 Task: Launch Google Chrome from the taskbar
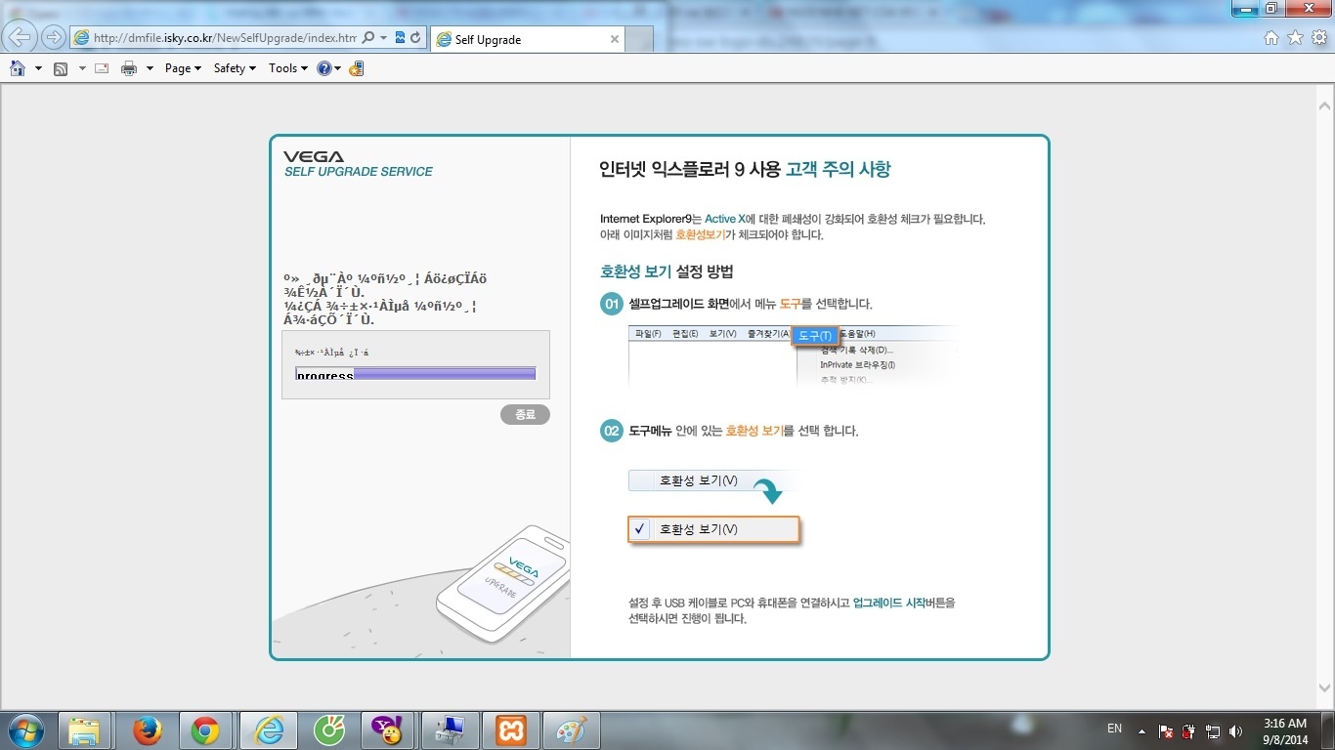pos(205,730)
